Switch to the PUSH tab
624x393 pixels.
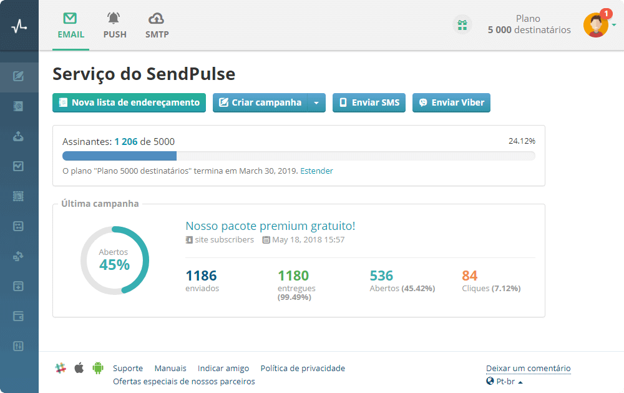115,26
